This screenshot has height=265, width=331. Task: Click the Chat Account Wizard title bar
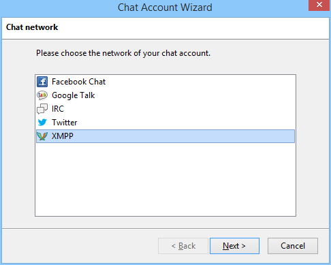click(x=165, y=7)
